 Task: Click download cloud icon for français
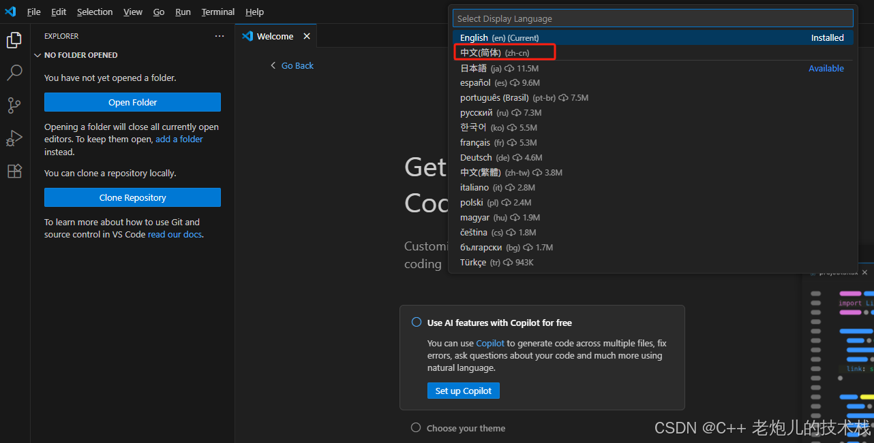pos(512,143)
